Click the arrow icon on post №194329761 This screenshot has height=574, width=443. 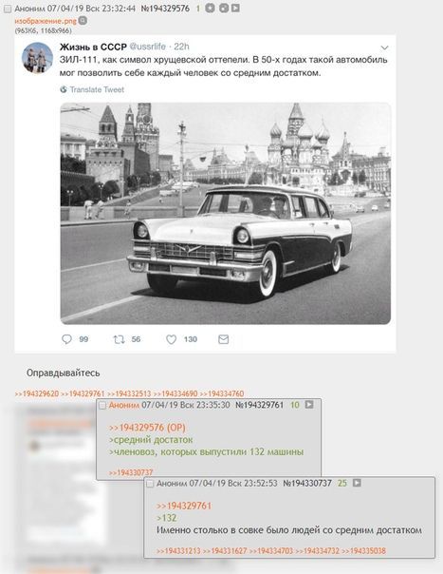(309, 405)
